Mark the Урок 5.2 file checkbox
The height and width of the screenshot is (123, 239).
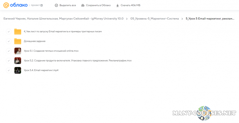pos(9,61)
